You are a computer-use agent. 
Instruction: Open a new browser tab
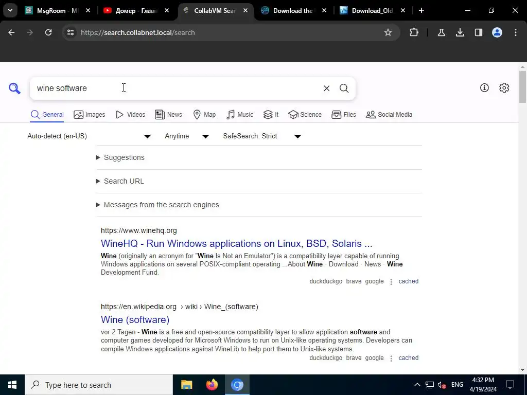(x=421, y=10)
